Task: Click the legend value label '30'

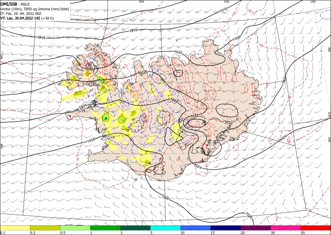Action: 273,233
